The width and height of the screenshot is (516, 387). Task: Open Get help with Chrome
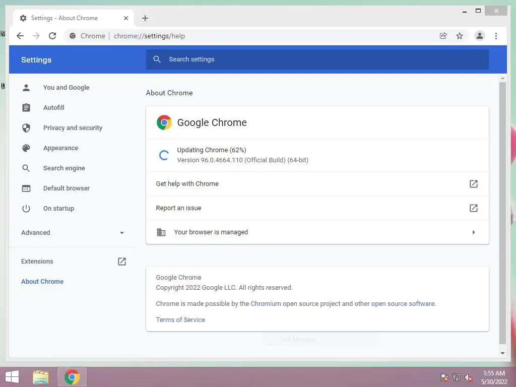coord(317,183)
